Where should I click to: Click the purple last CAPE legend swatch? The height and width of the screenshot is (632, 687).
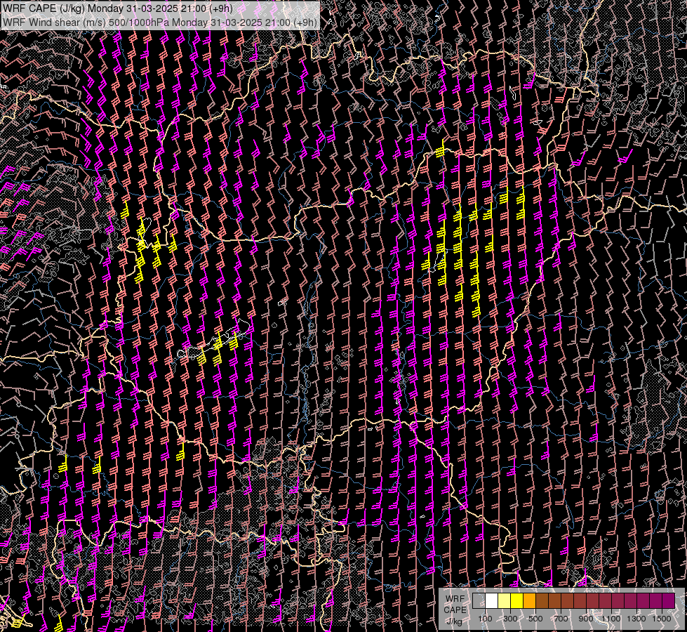(x=669, y=600)
